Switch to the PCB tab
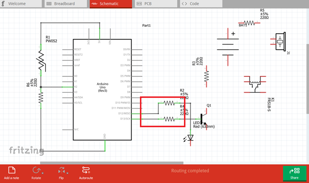The image size is (309, 183). pos(156,4)
